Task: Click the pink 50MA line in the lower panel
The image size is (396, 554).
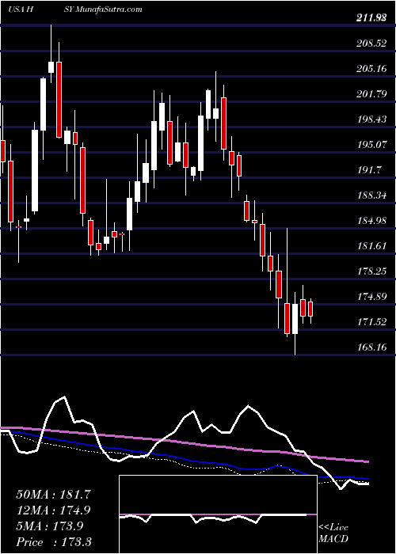Action: [184, 442]
